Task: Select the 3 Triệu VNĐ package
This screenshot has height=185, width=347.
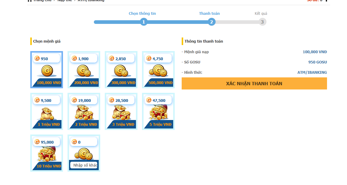Action: tap(121, 112)
